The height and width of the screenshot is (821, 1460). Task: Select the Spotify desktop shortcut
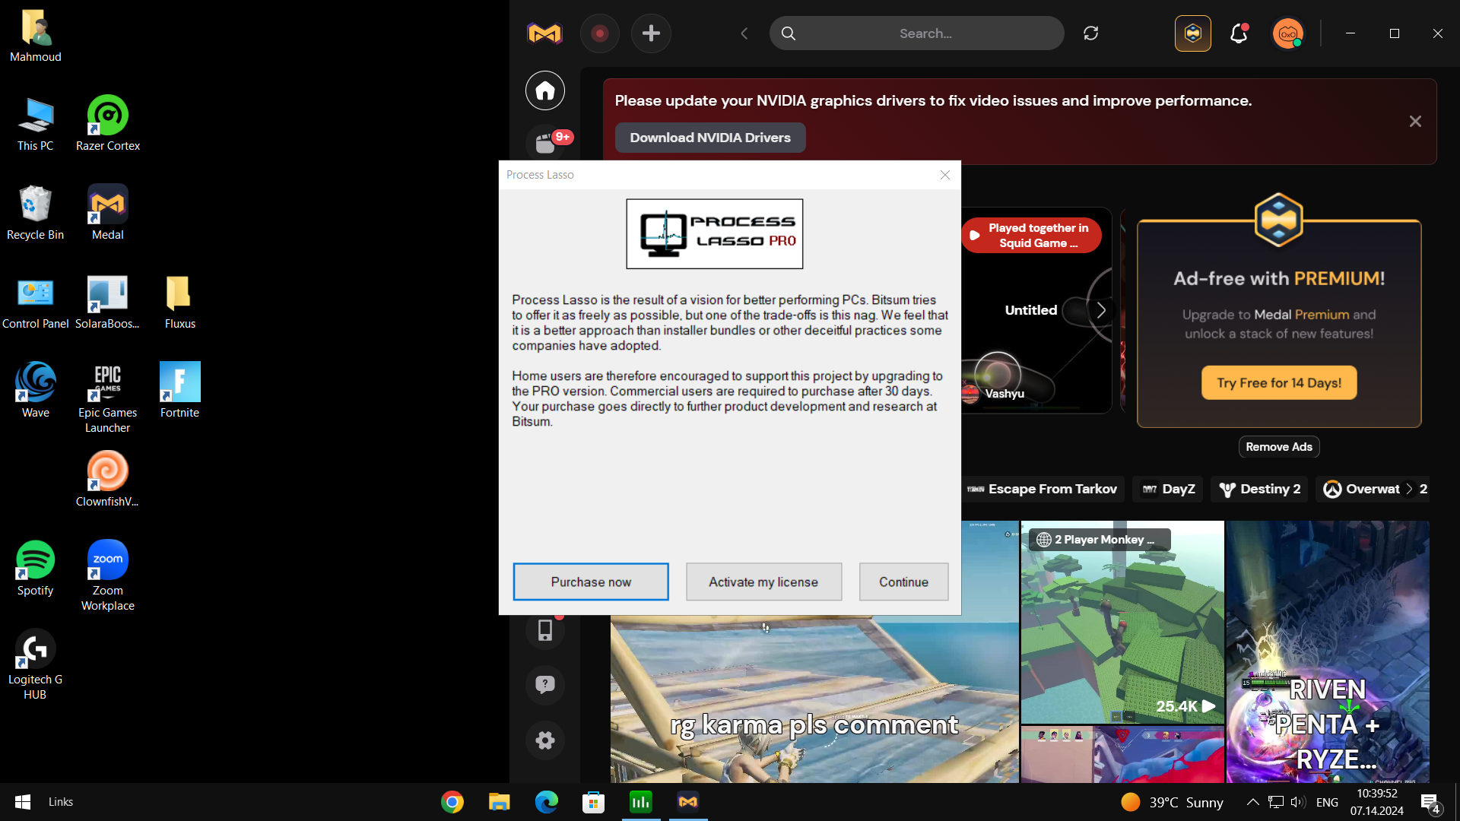point(36,569)
